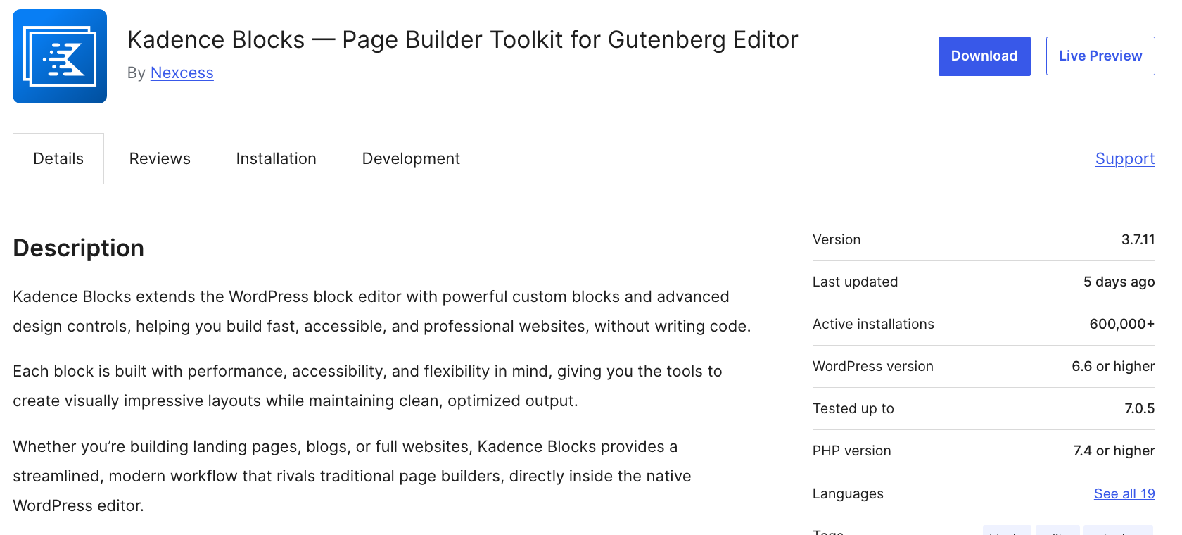1182x535 pixels.
Task: Click the WordPress version label
Action: coord(873,366)
